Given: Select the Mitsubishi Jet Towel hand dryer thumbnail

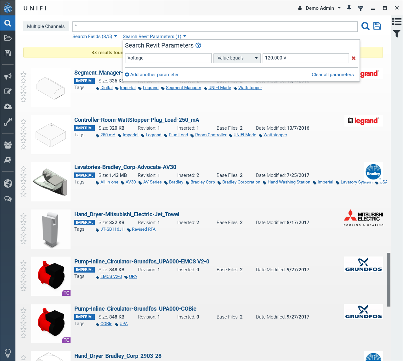Looking at the screenshot, I should (x=51, y=229).
